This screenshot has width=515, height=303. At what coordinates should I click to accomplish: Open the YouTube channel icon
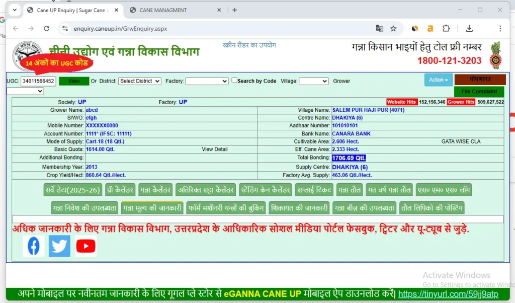click(x=85, y=246)
